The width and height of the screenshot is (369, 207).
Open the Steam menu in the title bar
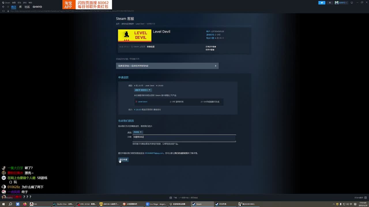pos(7,3)
